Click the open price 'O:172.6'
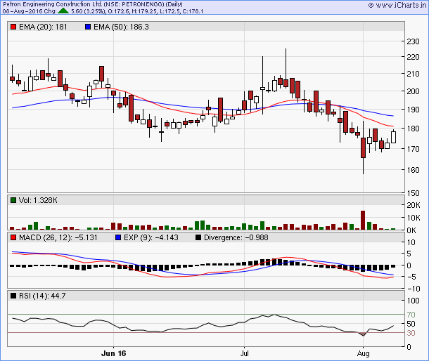Image resolution: width=429 pixels, height=361 pixels. pos(117,11)
